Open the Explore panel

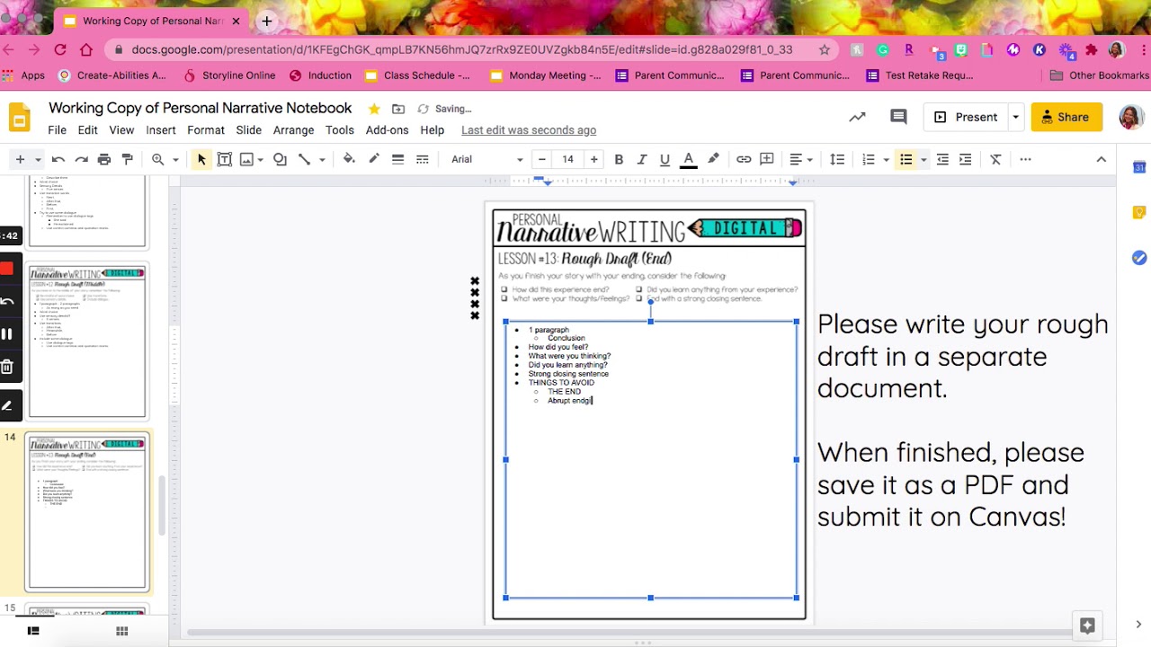pos(1087,625)
